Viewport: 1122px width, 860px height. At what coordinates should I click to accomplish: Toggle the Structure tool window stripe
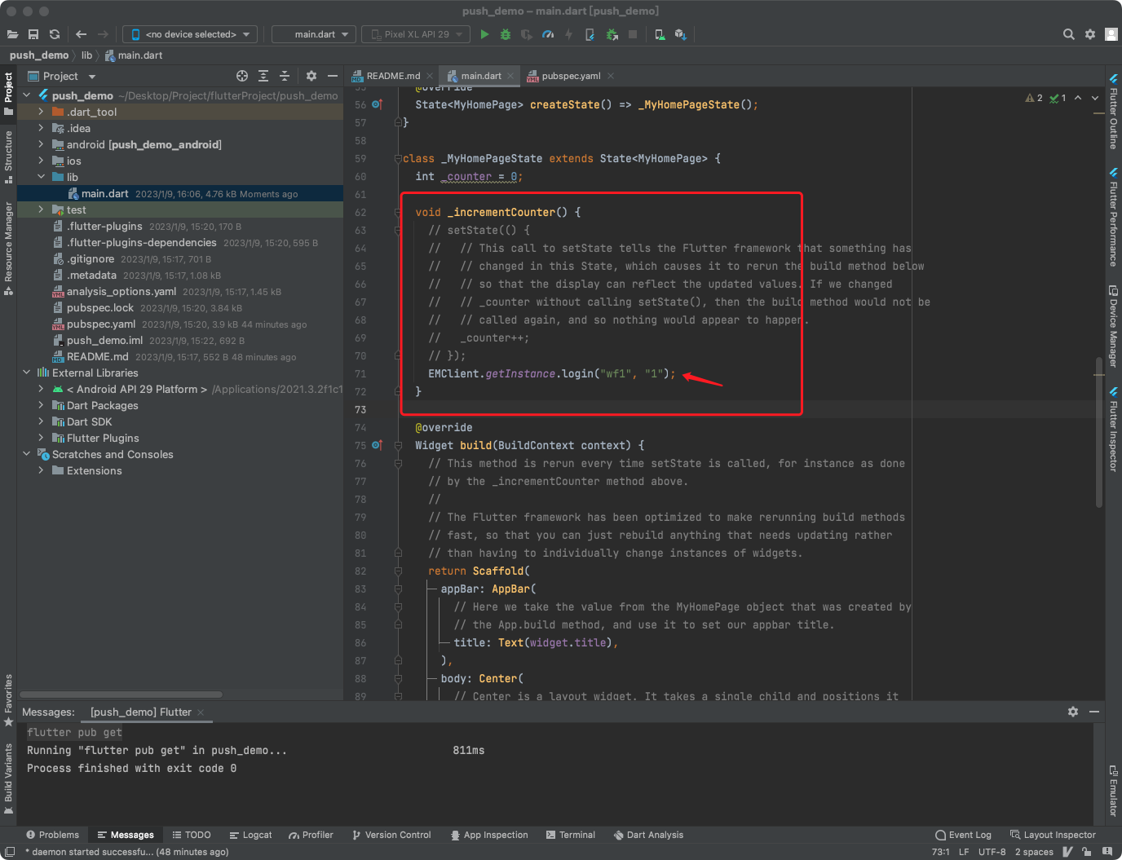(8, 157)
